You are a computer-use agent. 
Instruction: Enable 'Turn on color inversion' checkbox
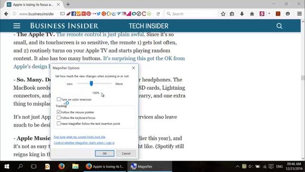[59, 99]
